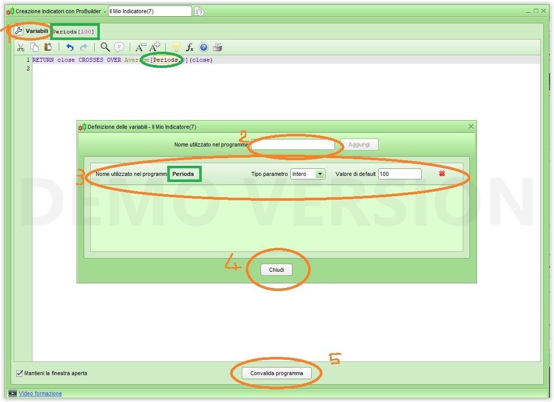The height and width of the screenshot is (402, 554).
Task: Click line number 2 in editor gutter
Action: coord(28,68)
